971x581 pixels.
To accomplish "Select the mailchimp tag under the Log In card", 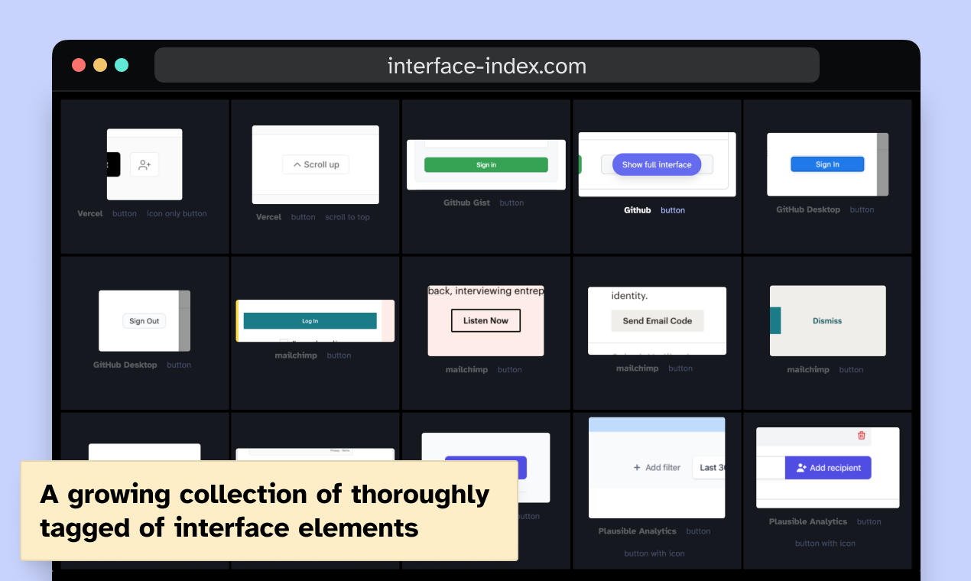I will coord(296,355).
